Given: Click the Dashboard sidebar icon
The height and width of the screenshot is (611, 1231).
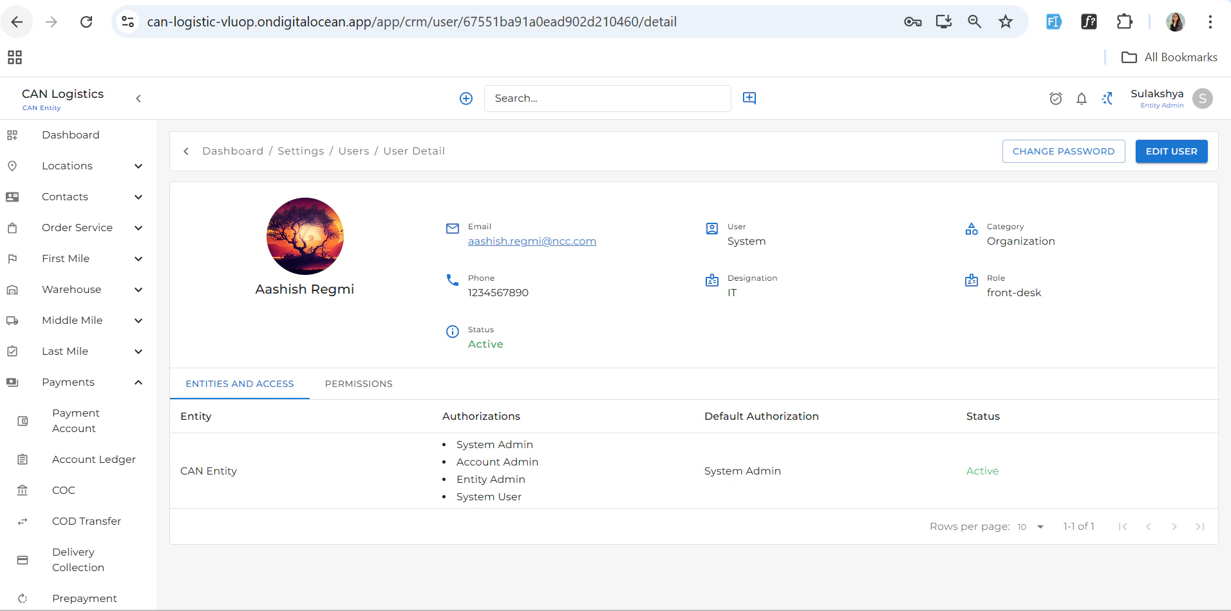Looking at the screenshot, I should click(x=12, y=135).
